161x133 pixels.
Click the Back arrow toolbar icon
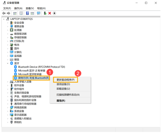[x=3, y=13]
